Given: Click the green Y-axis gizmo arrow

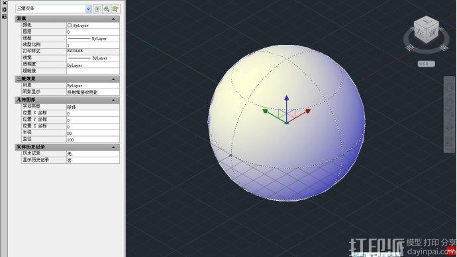Looking at the screenshot, I should point(265,111).
